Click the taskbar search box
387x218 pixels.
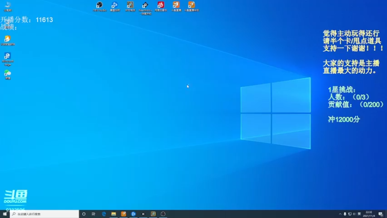click(45, 214)
